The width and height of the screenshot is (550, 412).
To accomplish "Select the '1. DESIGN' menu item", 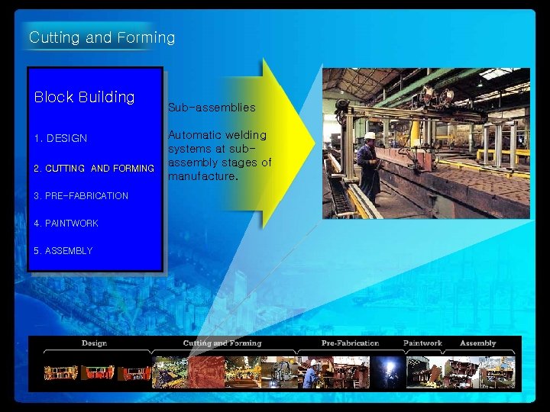I will click(x=60, y=138).
